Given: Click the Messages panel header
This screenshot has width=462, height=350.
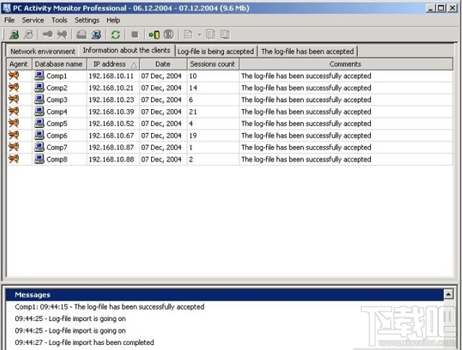Looking at the screenshot, I should click(x=225, y=294).
